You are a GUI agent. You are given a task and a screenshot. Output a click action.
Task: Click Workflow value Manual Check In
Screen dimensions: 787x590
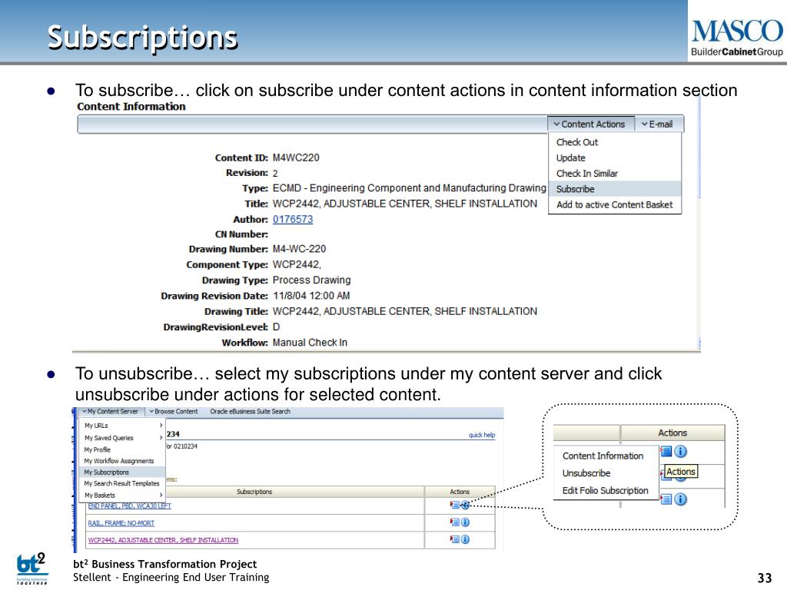click(x=310, y=343)
